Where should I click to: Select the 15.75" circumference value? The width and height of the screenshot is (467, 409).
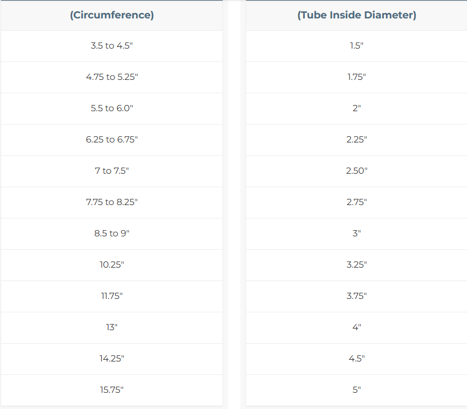112,390
